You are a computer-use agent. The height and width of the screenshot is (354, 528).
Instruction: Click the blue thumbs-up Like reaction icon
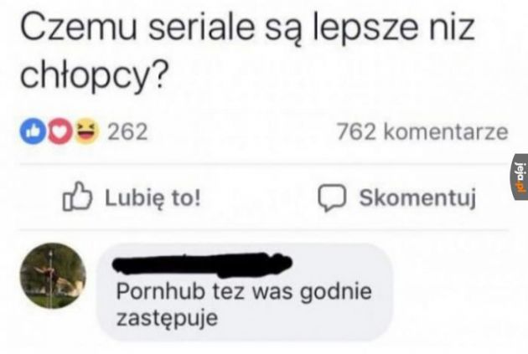pyautogui.click(x=33, y=131)
